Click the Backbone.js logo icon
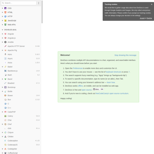This screenshot has width=154, height=154. point(5,71)
